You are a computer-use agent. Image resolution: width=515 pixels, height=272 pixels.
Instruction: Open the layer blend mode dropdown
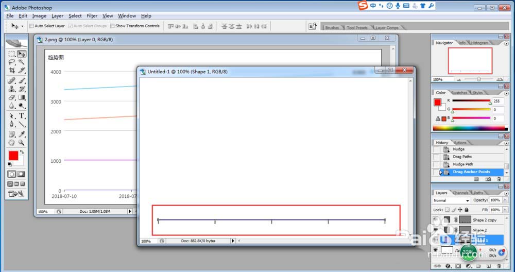tap(451, 200)
